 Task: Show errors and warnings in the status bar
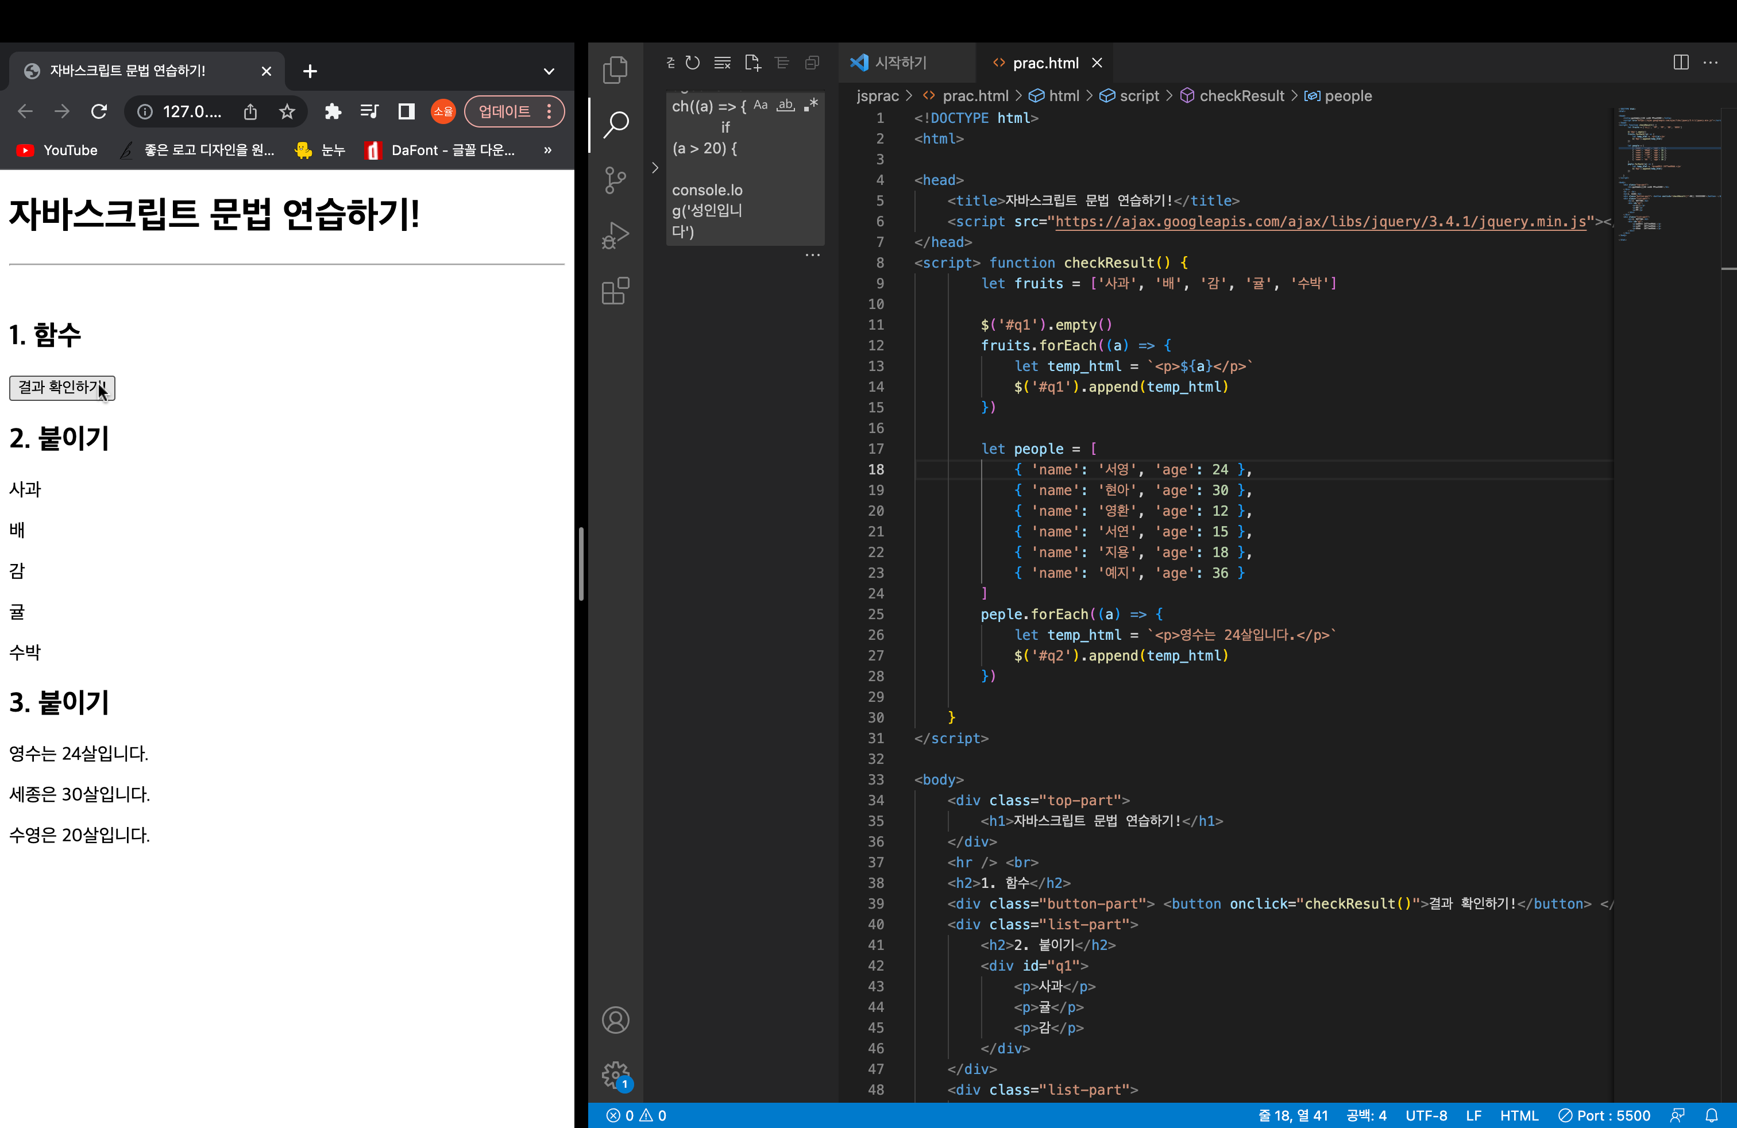(636, 1115)
